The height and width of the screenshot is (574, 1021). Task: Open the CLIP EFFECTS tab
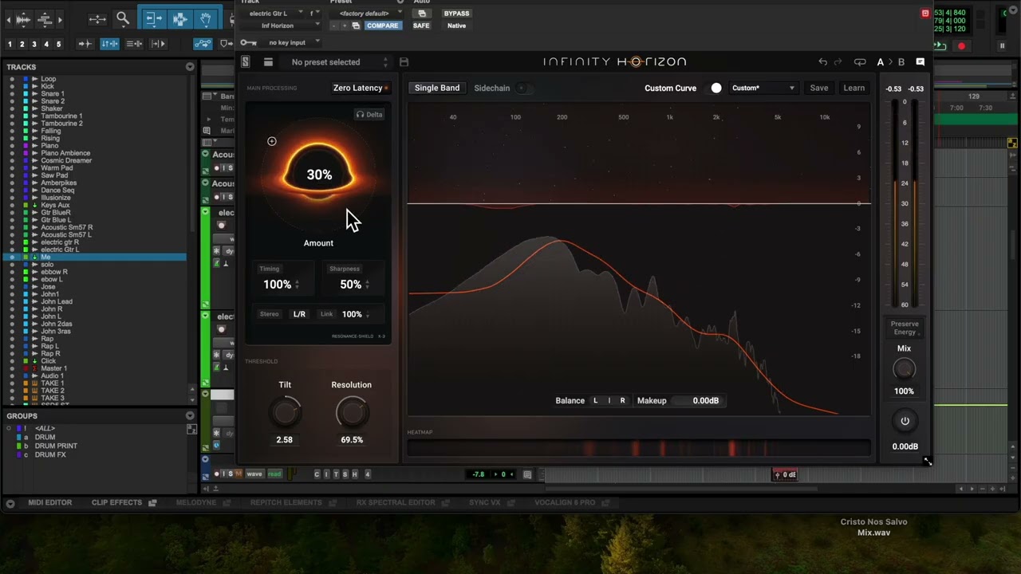click(x=116, y=502)
